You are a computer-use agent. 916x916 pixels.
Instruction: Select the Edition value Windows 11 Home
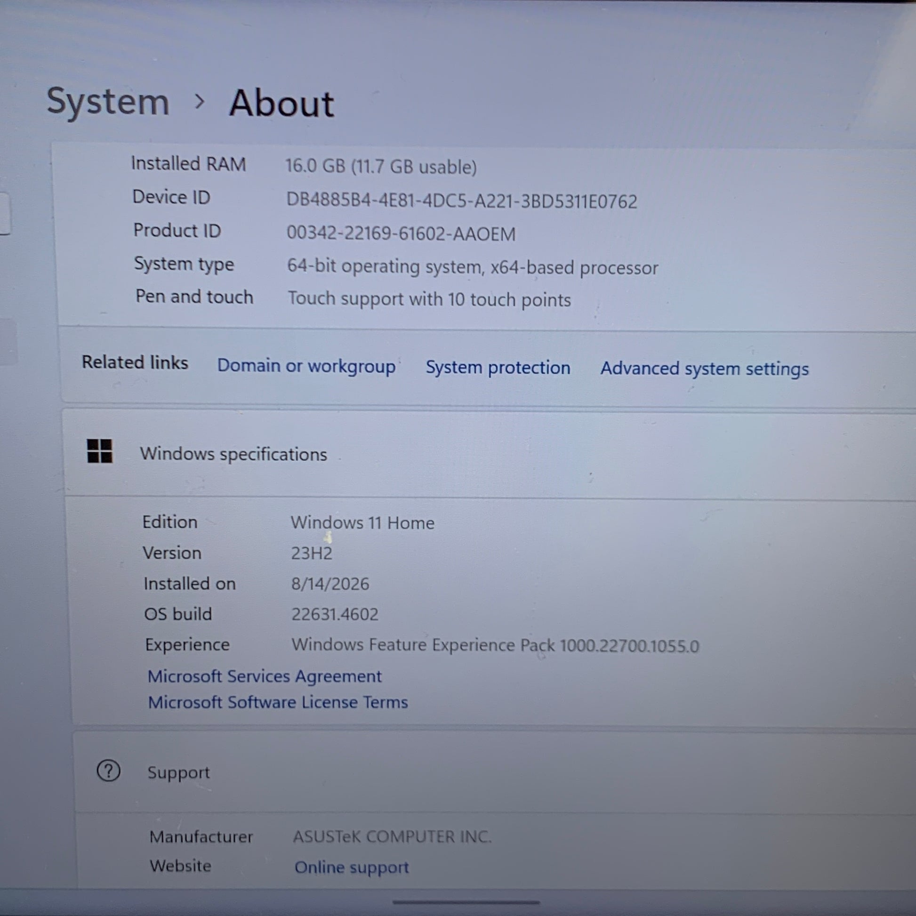362,522
